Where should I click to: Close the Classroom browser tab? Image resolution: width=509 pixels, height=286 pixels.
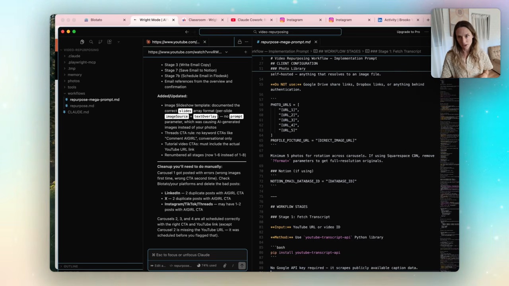coord(222,20)
